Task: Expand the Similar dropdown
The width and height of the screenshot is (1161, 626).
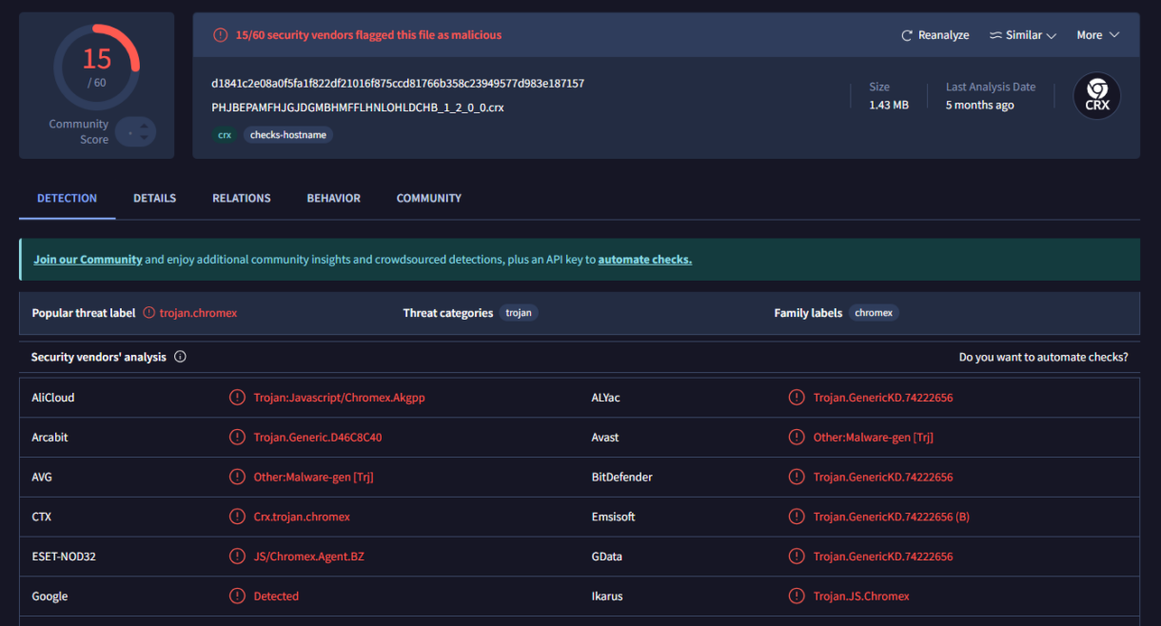Action: 1023,34
